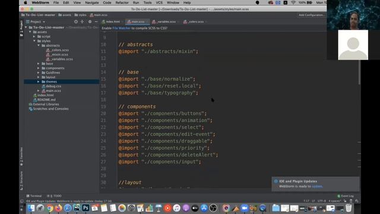Click the assets breadcrumb in navigation bar
Image resolution: width=380 pixels, height=214 pixels.
pyautogui.click(x=65, y=15)
